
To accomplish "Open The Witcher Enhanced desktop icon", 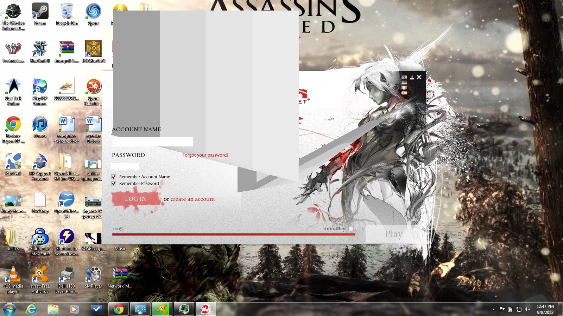I will [13, 17].
